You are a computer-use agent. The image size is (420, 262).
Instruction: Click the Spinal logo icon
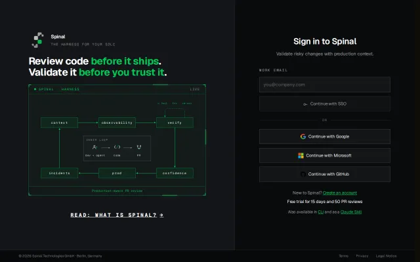click(x=38, y=40)
